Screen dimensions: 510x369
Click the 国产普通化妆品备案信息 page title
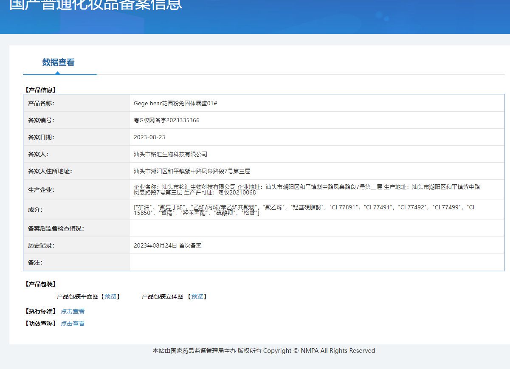[x=96, y=4]
